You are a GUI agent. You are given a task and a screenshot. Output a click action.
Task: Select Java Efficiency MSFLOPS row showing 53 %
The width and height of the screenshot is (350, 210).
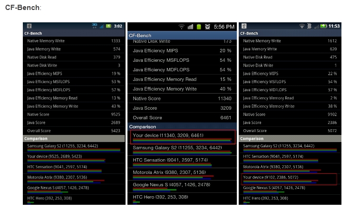click(x=74, y=82)
